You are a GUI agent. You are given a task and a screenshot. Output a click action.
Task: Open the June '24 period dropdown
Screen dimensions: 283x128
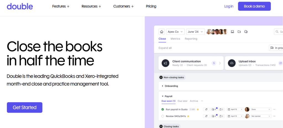(x=195, y=32)
